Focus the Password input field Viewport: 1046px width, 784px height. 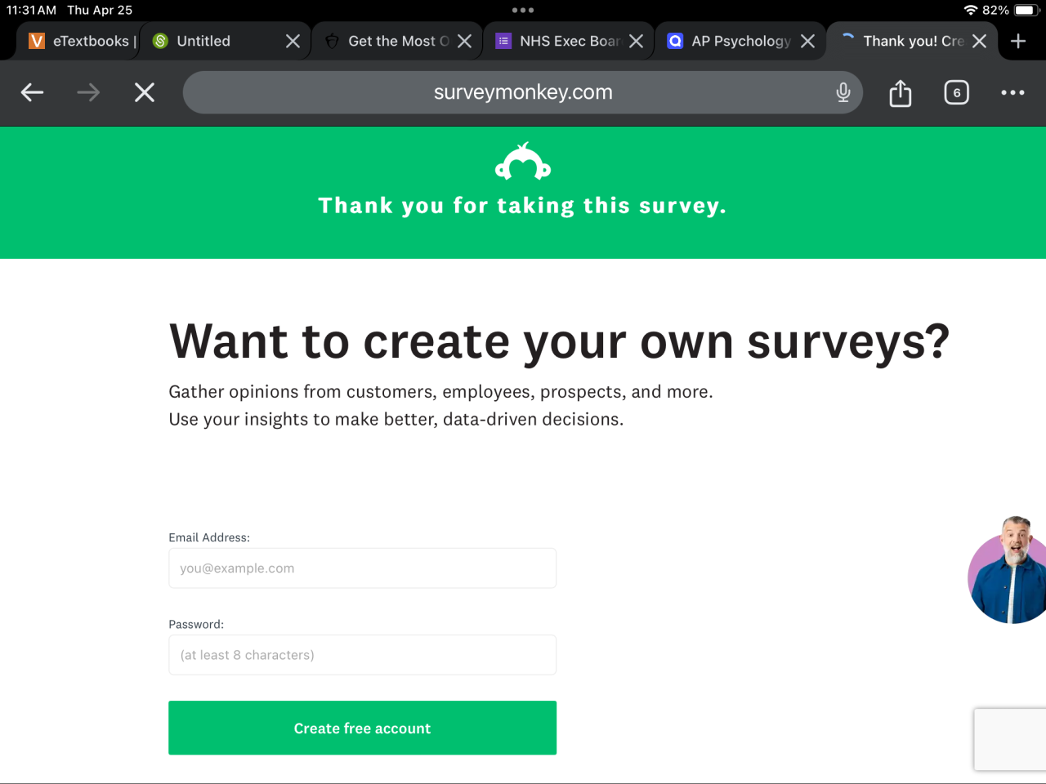pyautogui.click(x=362, y=655)
